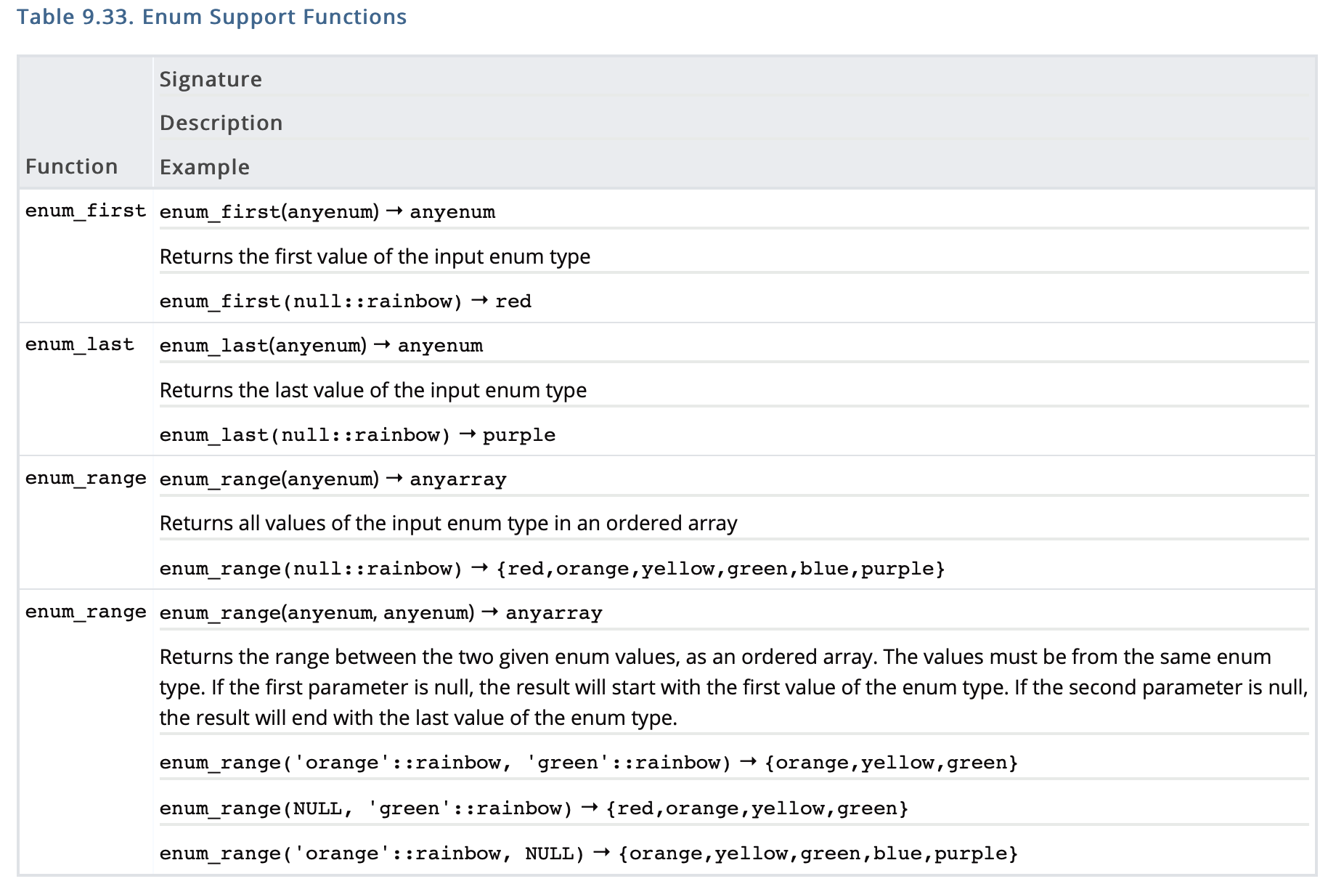Click the 'Table 9.33. Enum Support Functions' title

point(211,17)
